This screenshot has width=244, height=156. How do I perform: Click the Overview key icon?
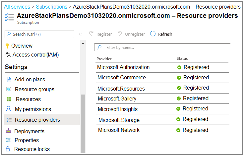pyautogui.click(x=8, y=46)
